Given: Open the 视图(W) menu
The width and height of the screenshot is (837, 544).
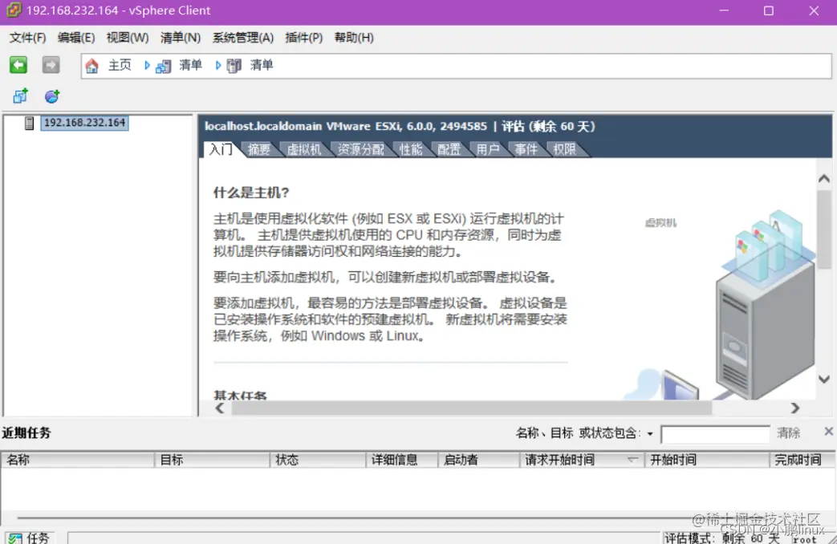Looking at the screenshot, I should pyautogui.click(x=127, y=38).
